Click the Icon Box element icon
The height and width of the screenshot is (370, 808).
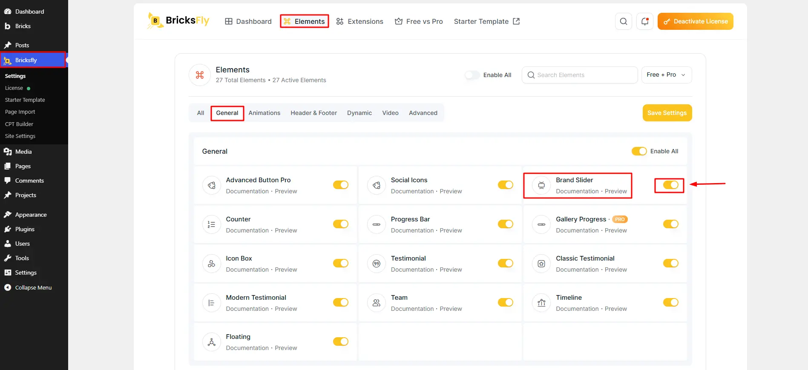point(211,264)
